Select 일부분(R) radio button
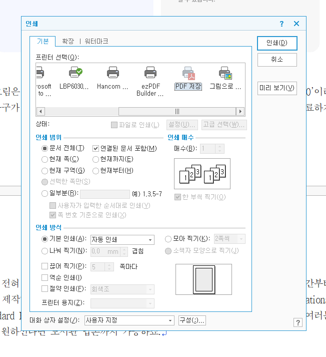This screenshot has height=357, width=326. (x=44, y=194)
